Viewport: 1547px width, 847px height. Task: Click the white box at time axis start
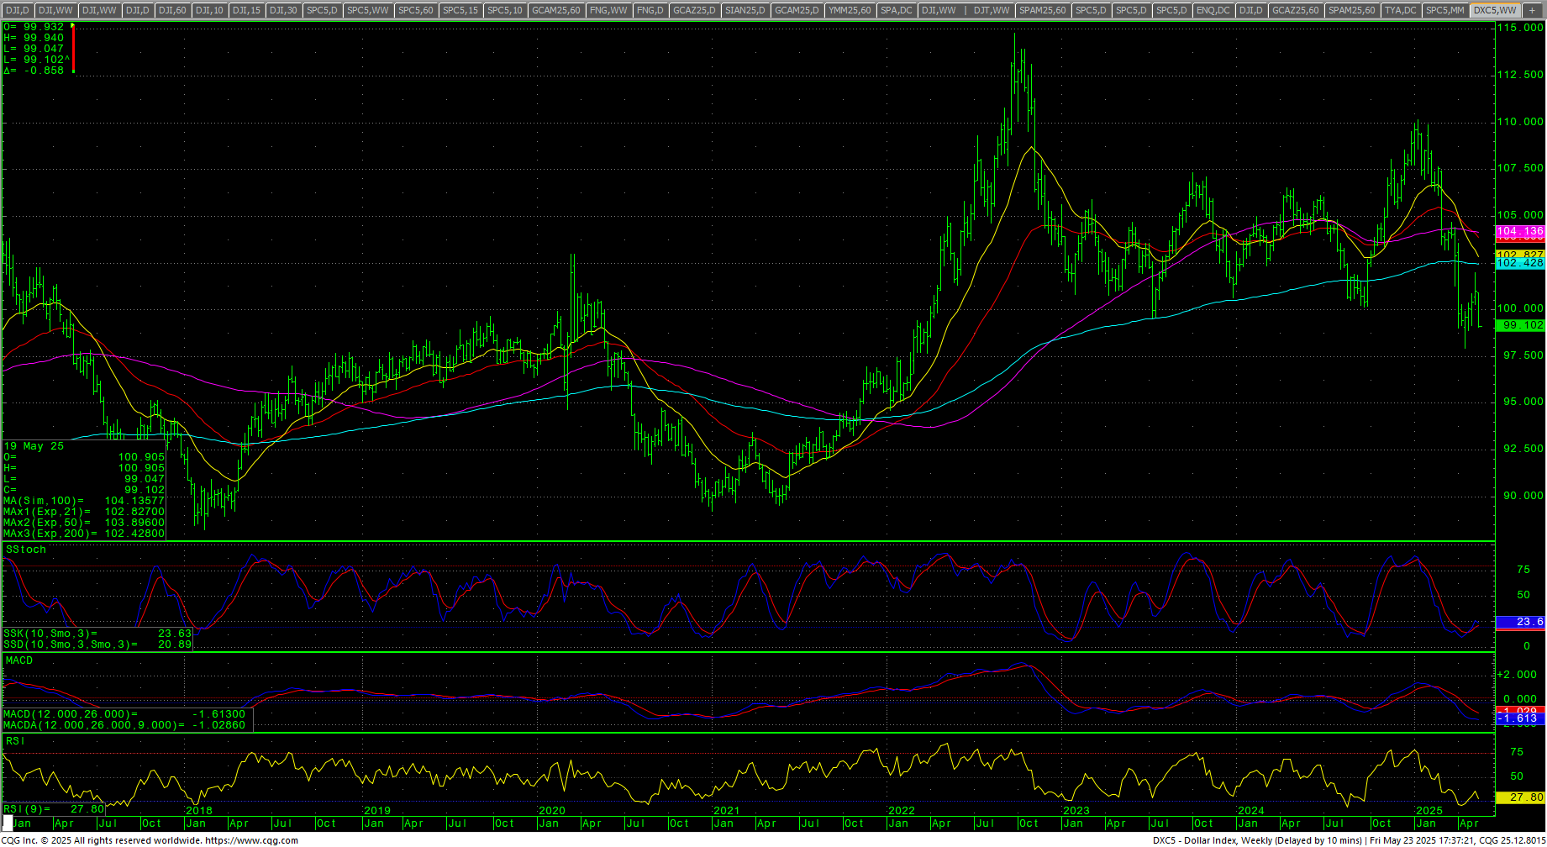point(8,823)
